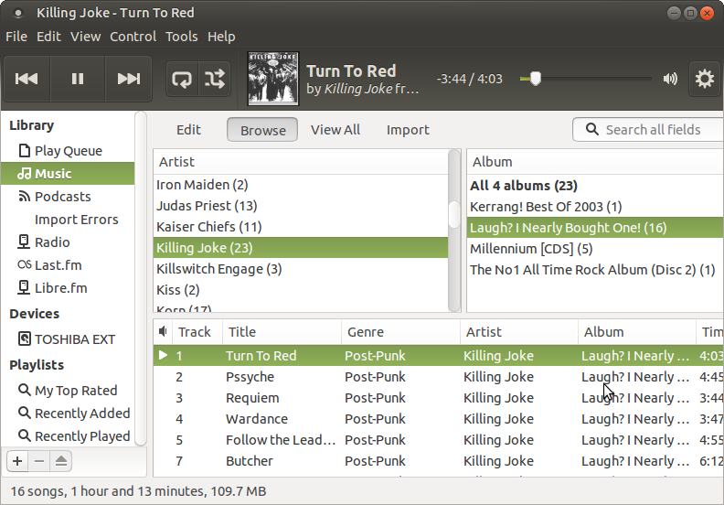Click the Search all fields box
The width and height of the screenshot is (724, 505).
pyautogui.click(x=648, y=129)
